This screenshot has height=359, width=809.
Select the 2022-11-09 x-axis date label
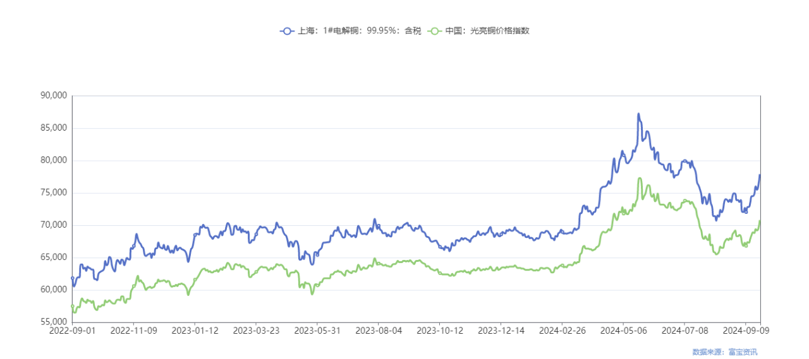click(133, 330)
